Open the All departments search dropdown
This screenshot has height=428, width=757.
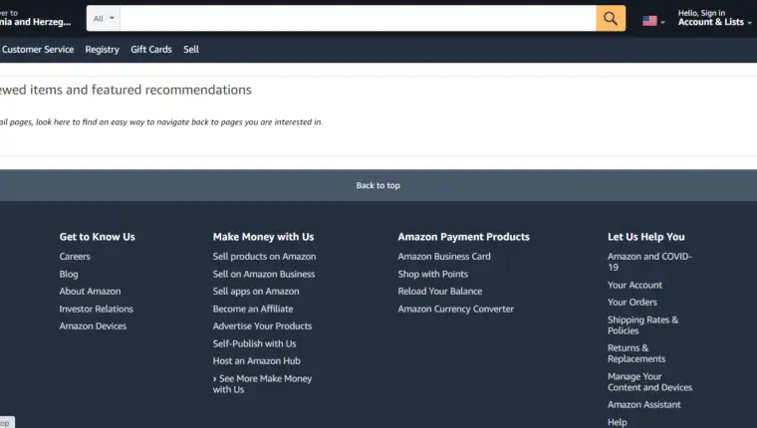click(104, 18)
